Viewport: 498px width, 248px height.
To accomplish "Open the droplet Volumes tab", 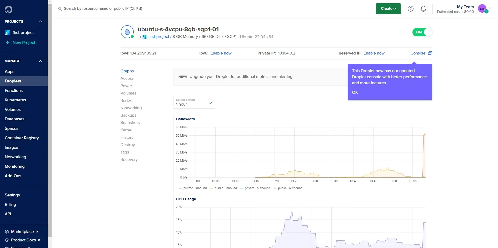I will click(128, 93).
